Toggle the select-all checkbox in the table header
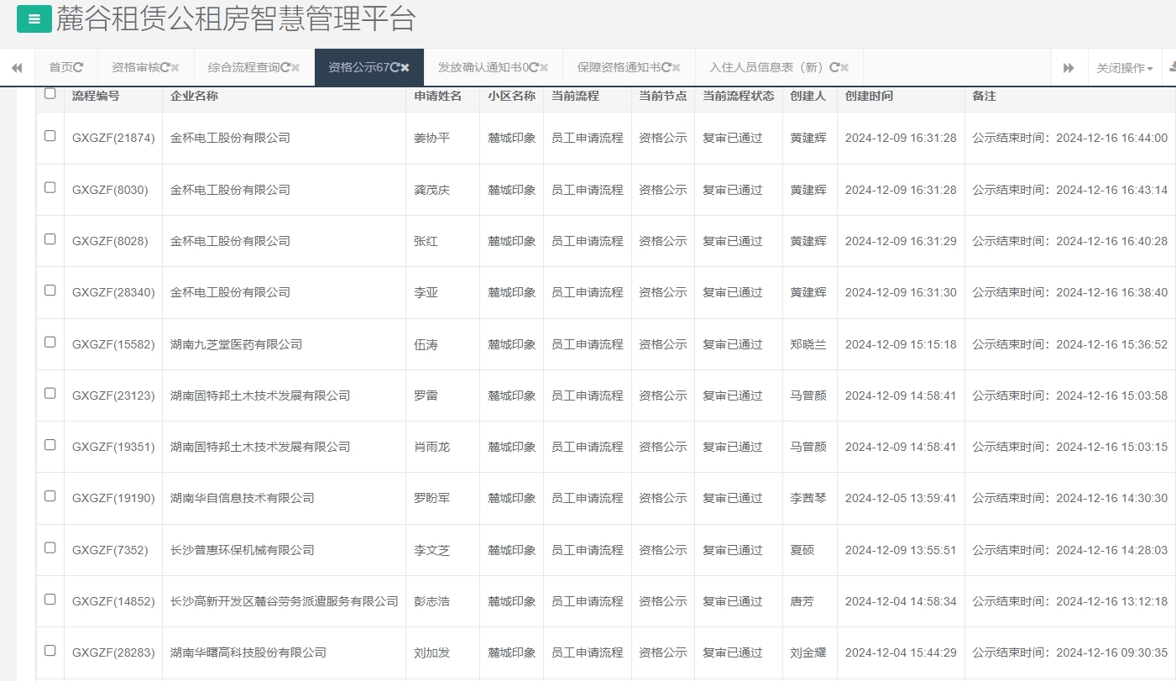Viewport: 1176px width, 681px height. tap(50, 95)
